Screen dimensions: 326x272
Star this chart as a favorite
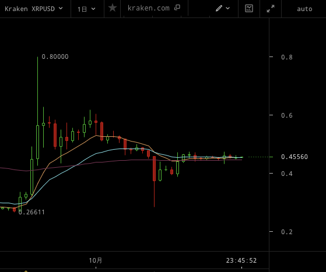(113, 8)
